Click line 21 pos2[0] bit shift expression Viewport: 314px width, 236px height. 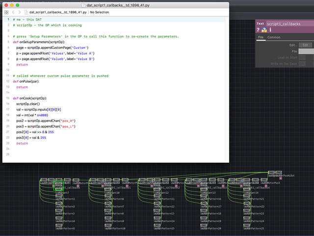pos(35,132)
